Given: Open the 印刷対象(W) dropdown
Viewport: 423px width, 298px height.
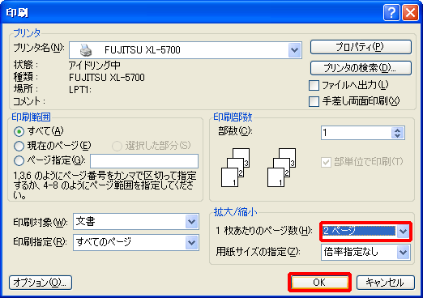Looking at the screenshot, I should click(192, 222).
